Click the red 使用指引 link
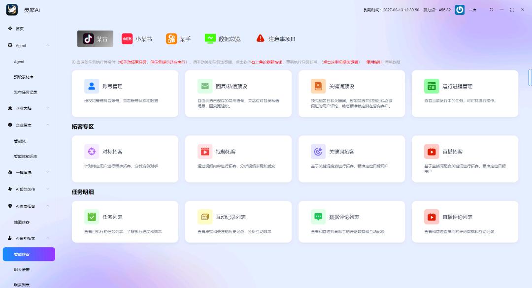Image resolution: width=532 pixels, height=288 pixels. [x=374, y=62]
